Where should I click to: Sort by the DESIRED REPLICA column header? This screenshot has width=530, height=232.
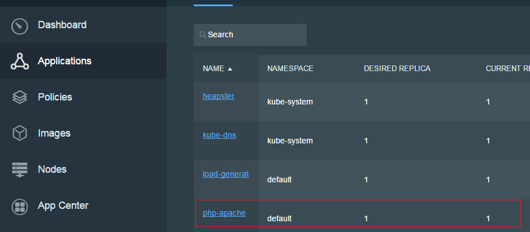(397, 68)
